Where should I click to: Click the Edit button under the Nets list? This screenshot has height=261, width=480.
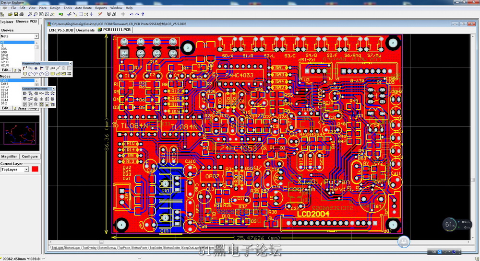pos(6,70)
